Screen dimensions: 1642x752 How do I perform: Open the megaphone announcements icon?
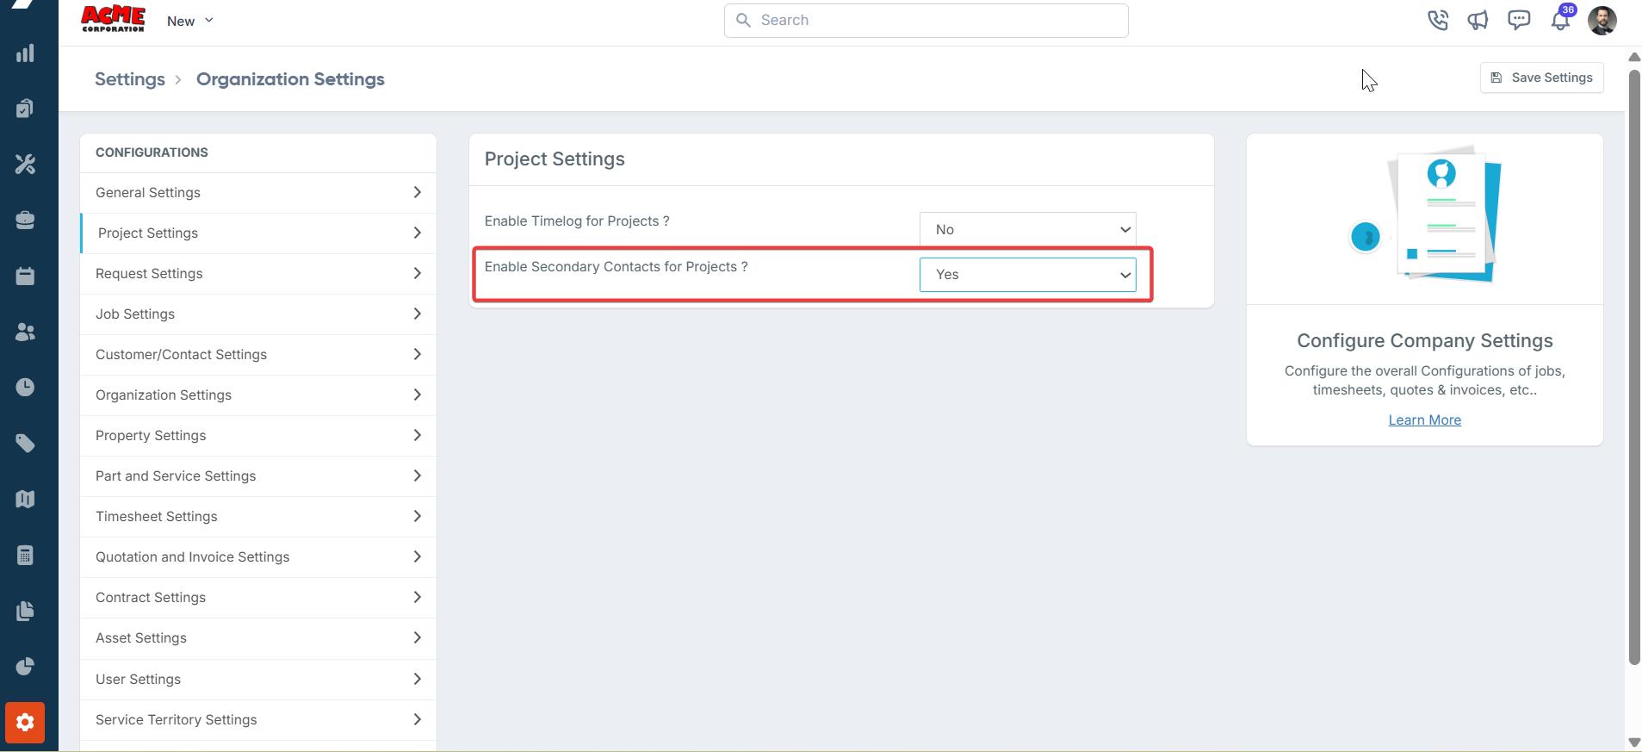click(1478, 20)
